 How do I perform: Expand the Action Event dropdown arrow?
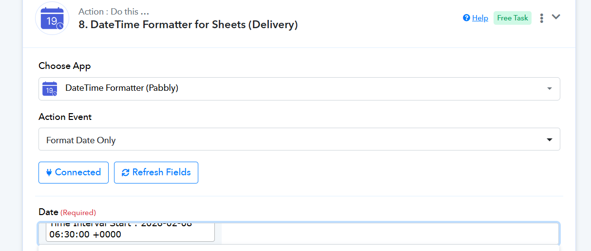click(549, 140)
